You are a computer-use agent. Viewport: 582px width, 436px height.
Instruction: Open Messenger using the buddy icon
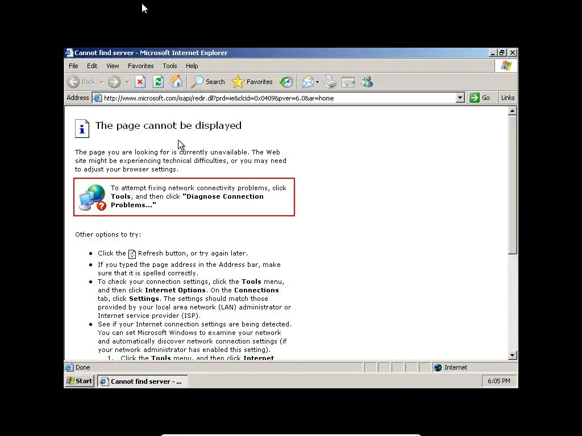(x=367, y=82)
